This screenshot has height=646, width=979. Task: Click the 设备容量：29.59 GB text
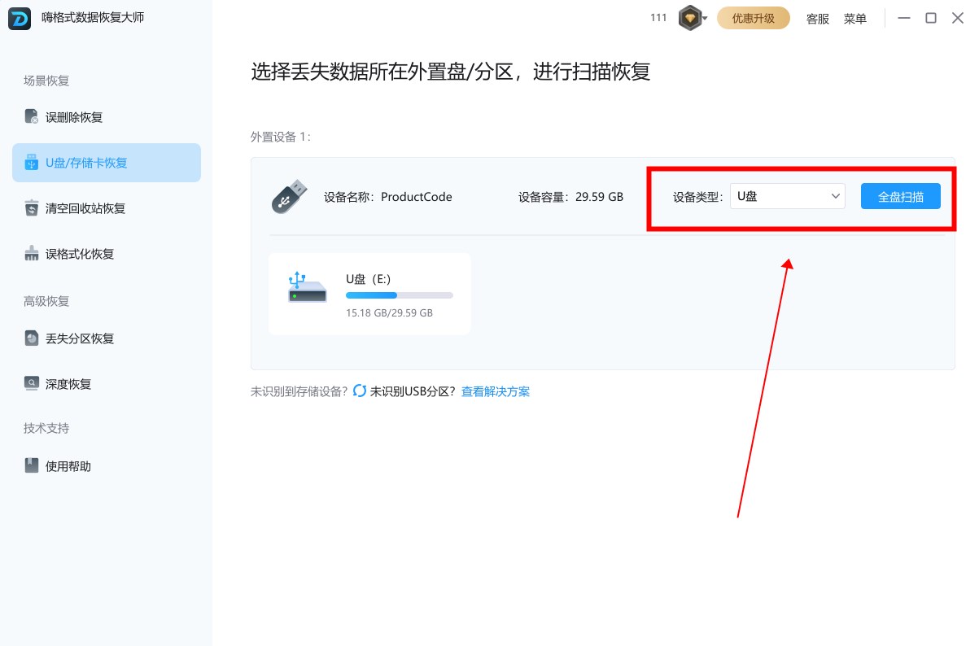tap(570, 197)
